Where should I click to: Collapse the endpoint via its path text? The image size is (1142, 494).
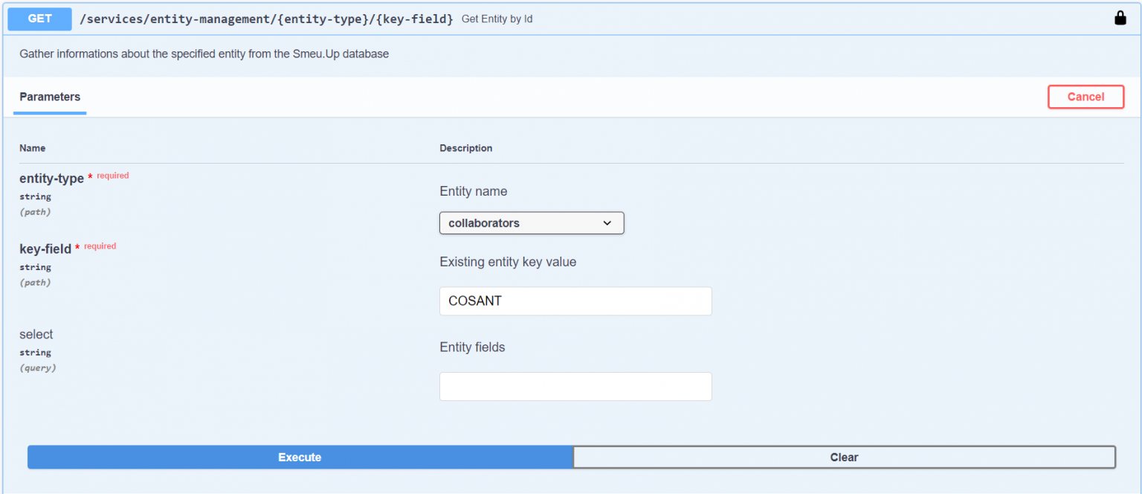(266, 19)
